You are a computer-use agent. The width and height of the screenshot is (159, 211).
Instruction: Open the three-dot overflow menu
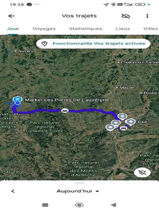tap(147, 16)
